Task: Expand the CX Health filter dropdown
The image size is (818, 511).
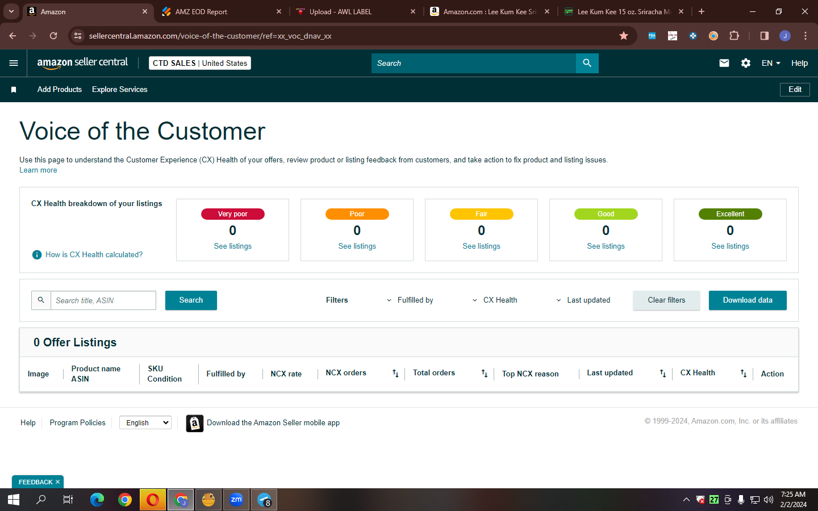Action: point(495,300)
